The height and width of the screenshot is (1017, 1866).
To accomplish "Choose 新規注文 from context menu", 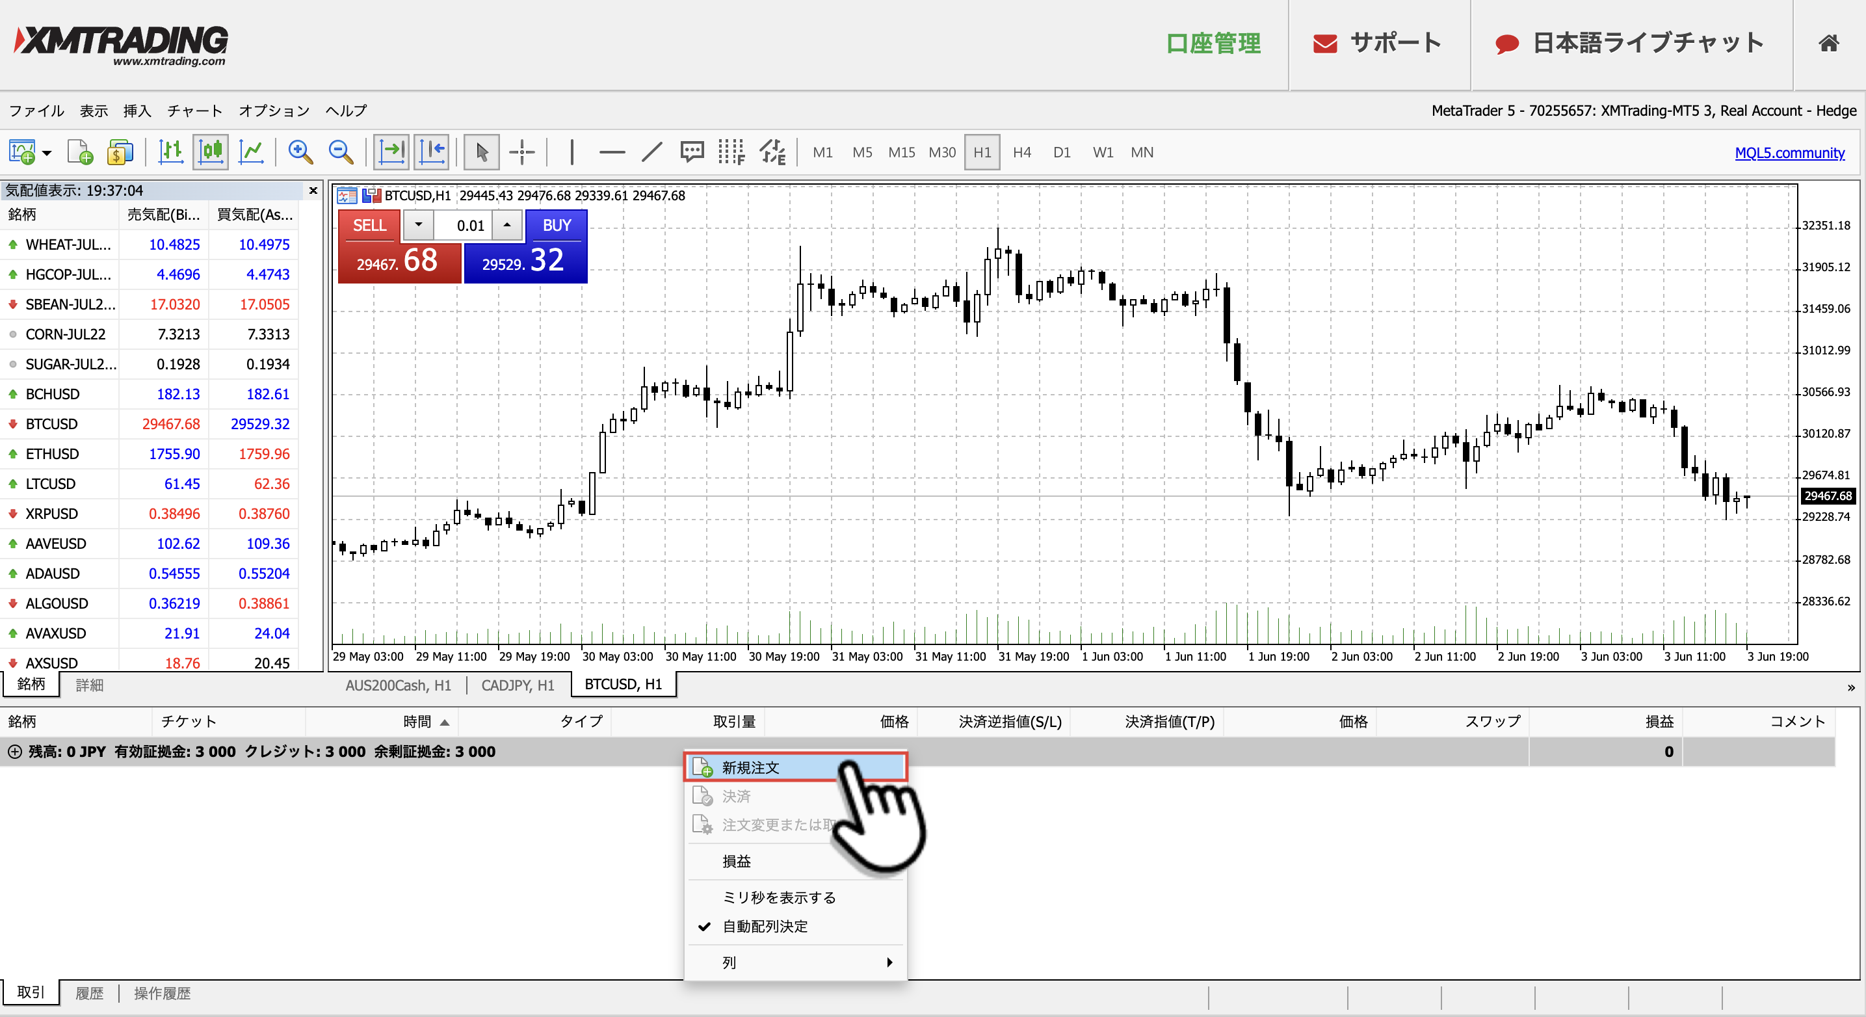I will (x=795, y=767).
